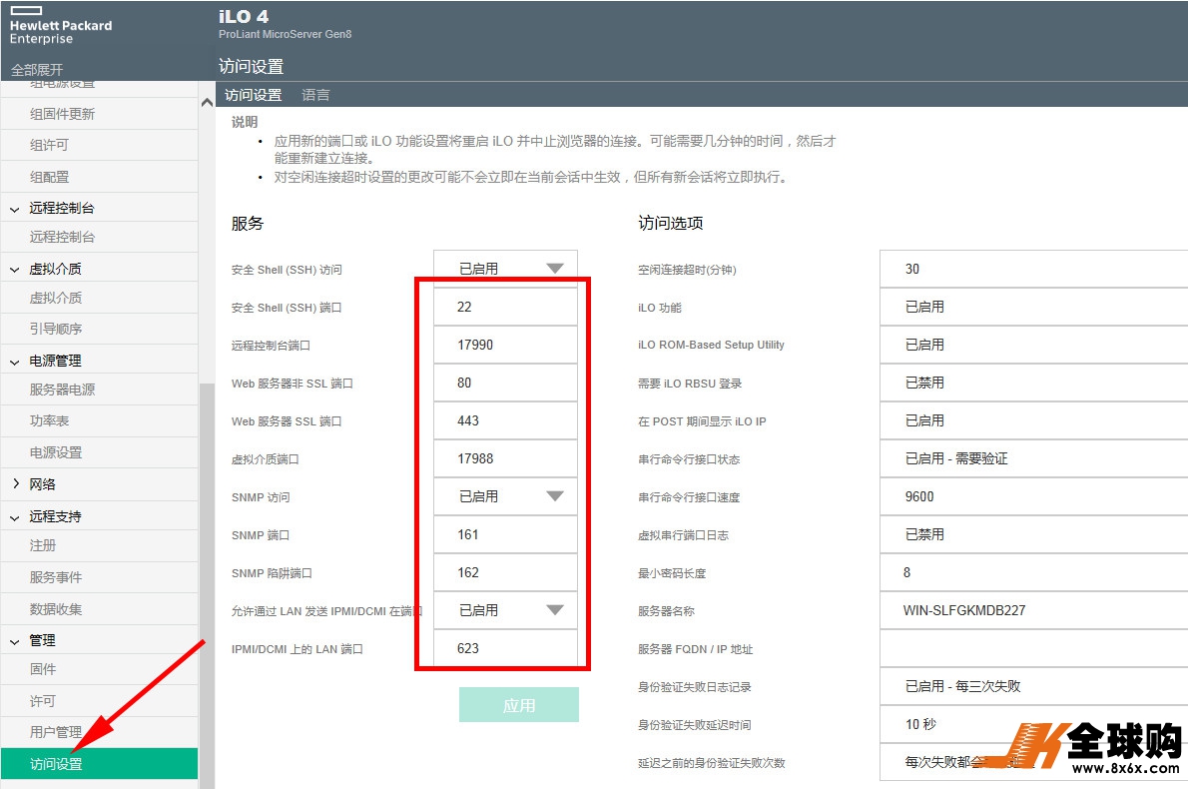Click the Hewlett Packard Enterprise logo
This screenshot has width=1188, height=789.
61,26
